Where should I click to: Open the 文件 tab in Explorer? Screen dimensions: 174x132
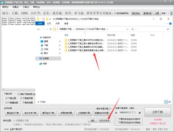[40, 23]
